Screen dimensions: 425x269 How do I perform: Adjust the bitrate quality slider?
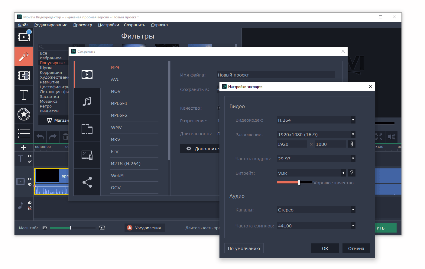[299, 183]
